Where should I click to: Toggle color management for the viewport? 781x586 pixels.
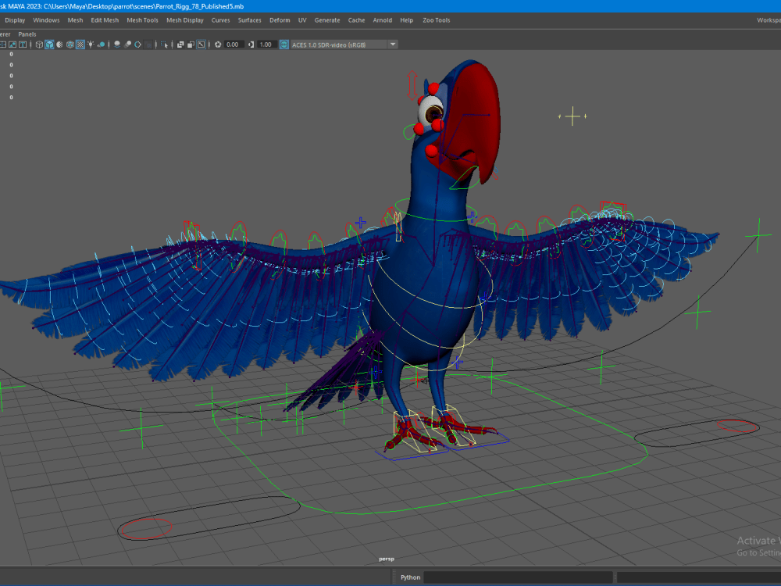tap(282, 45)
